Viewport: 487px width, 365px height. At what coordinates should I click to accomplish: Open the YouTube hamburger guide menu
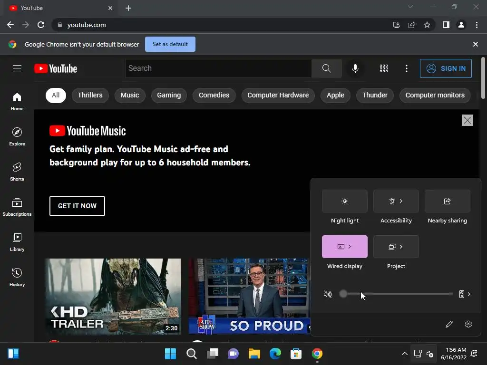[17, 68]
